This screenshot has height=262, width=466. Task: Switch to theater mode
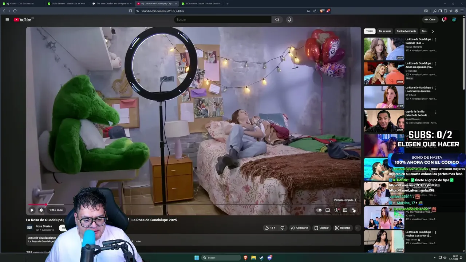(x=345, y=210)
